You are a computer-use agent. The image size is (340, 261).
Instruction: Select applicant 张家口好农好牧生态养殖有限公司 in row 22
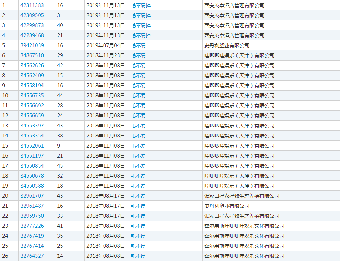[x=241, y=216]
